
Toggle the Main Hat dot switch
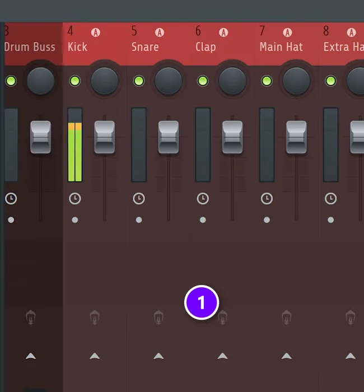[267, 220]
